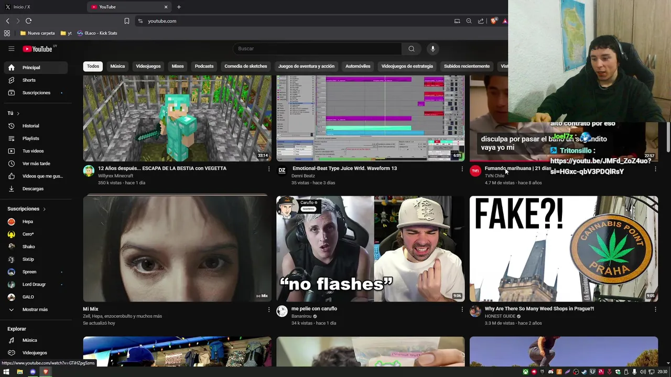This screenshot has width=671, height=377.
Task: Select the Todos filter chip
Action: (x=93, y=66)
